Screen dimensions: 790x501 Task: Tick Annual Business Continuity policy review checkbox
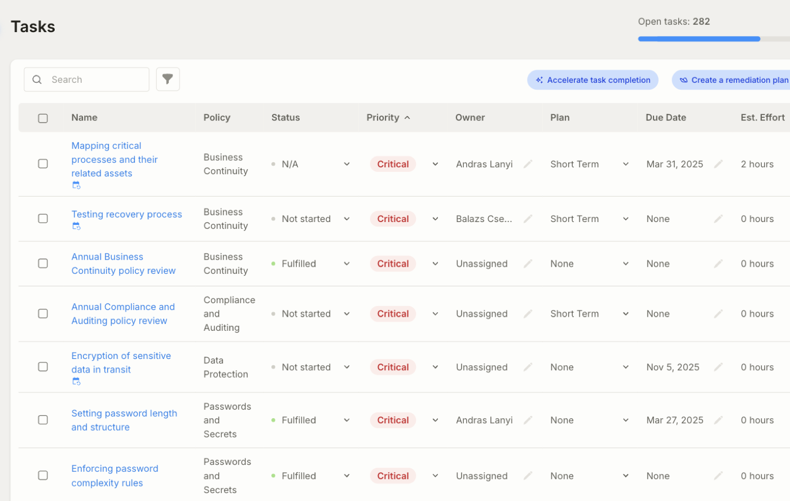[x=43, y=263]
